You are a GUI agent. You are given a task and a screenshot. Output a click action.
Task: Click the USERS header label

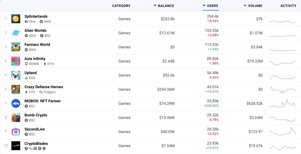213,6
